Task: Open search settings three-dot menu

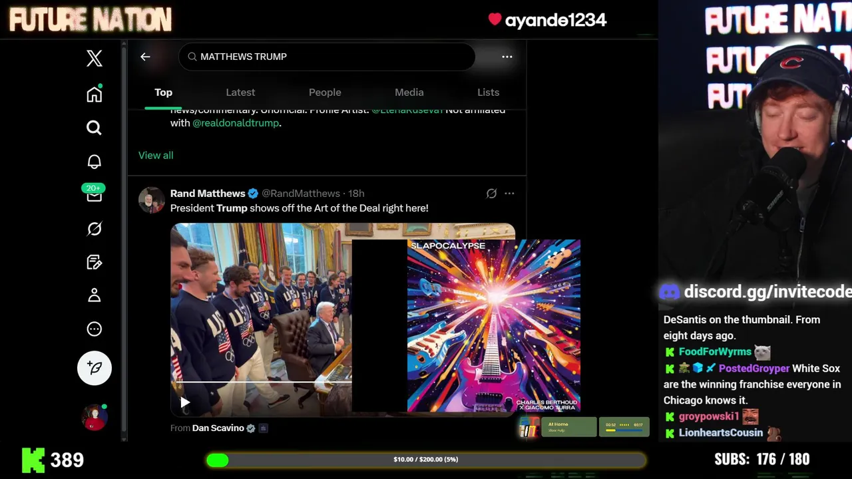Action: pos(507,57)
